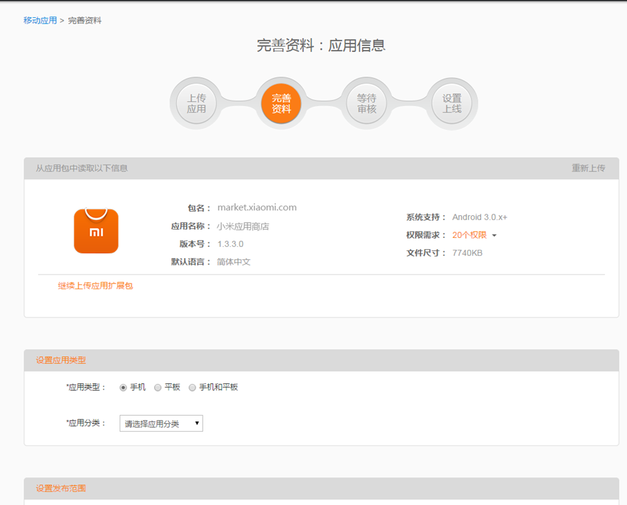Click the 上传应用 step circle
This screenshot has height=505, width=627.
(x=196, y=104)
